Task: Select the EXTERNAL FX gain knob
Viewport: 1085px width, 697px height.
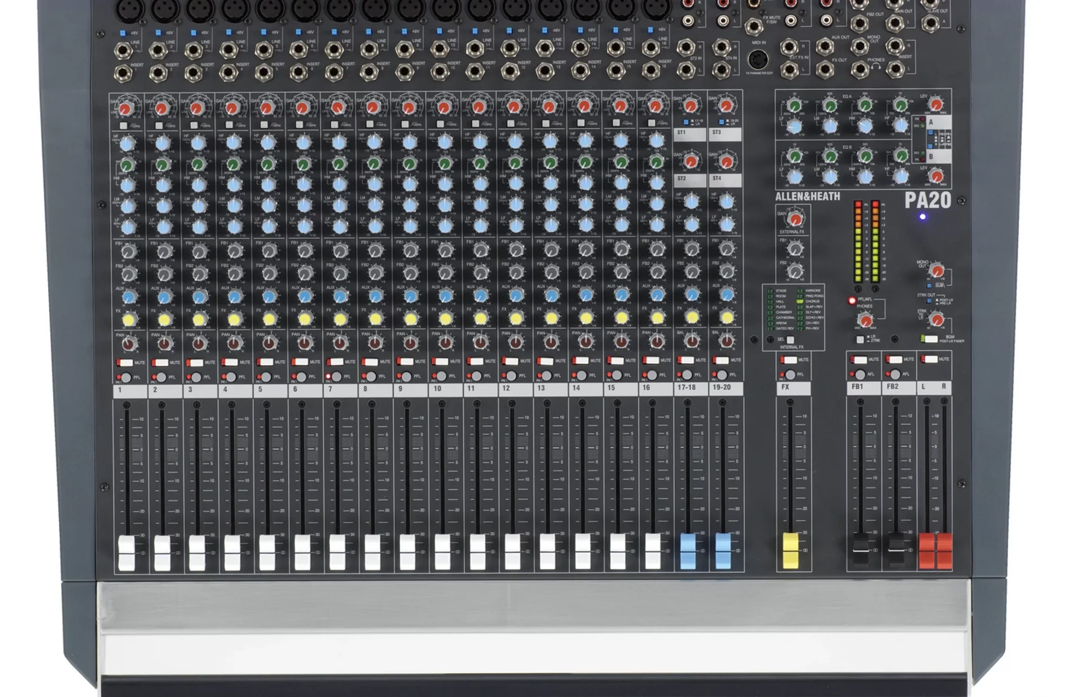Action: point(795,219)
